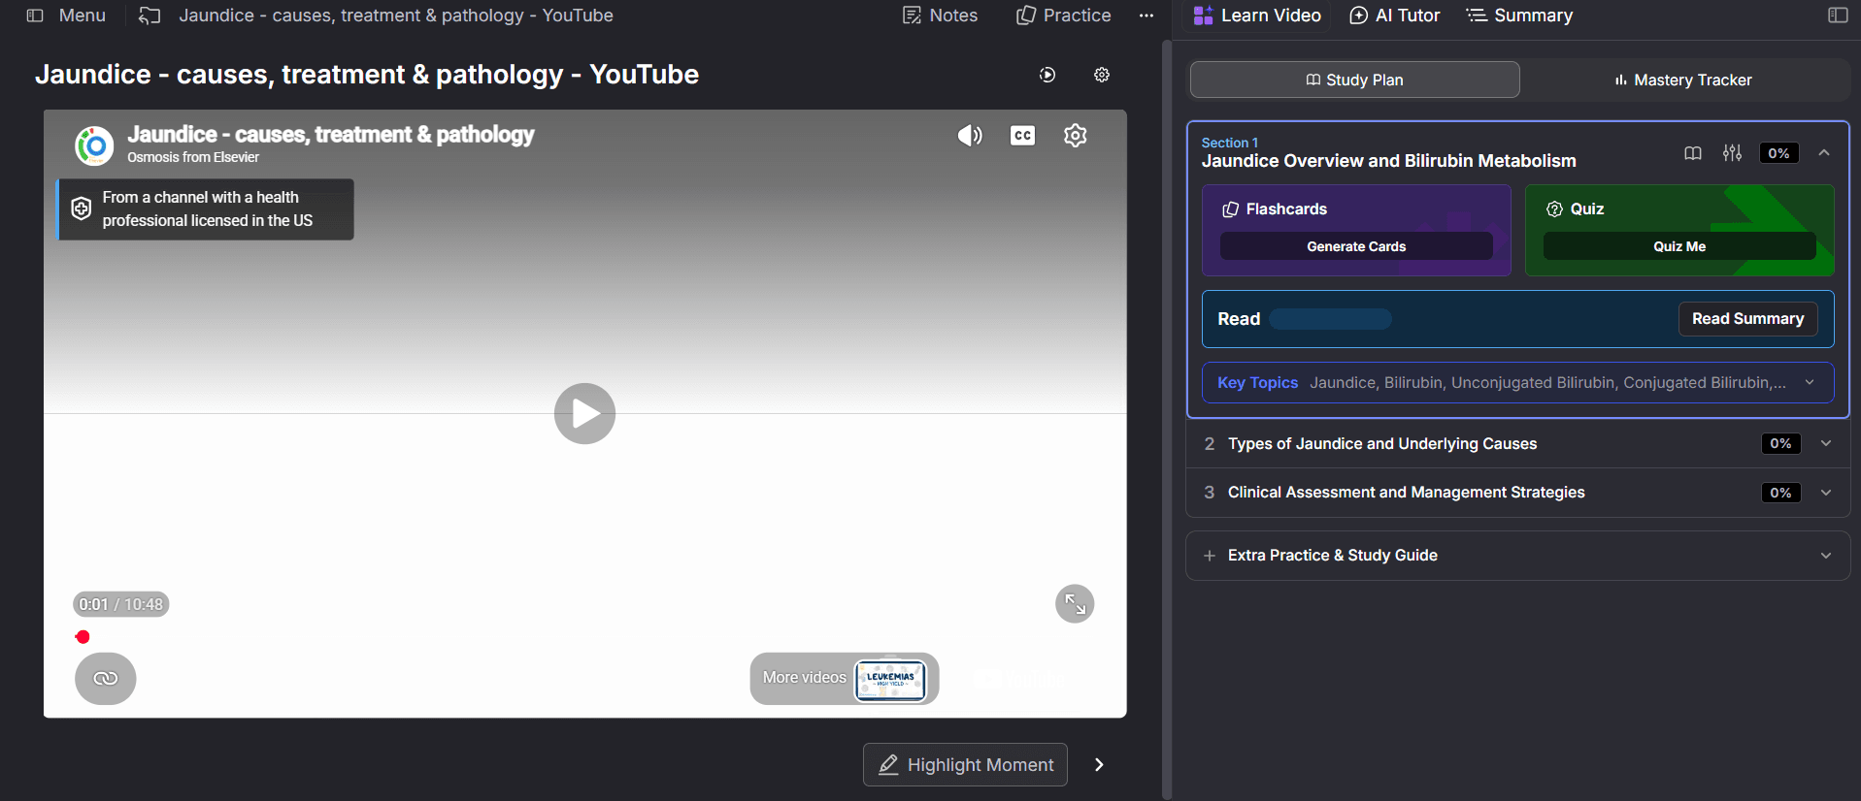Open the Leukemias video thumbnail

point(890,680)
